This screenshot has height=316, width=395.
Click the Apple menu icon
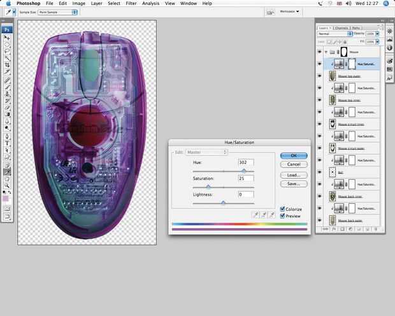click(8, 3)
